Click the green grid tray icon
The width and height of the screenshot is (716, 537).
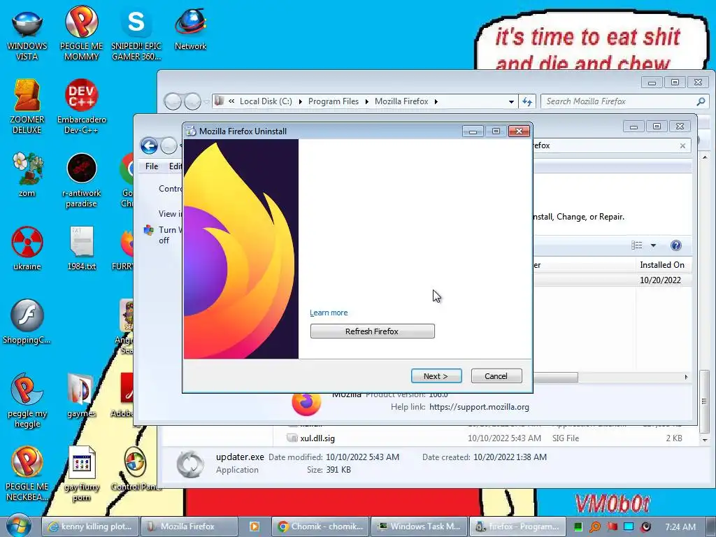tap(578, 527)
